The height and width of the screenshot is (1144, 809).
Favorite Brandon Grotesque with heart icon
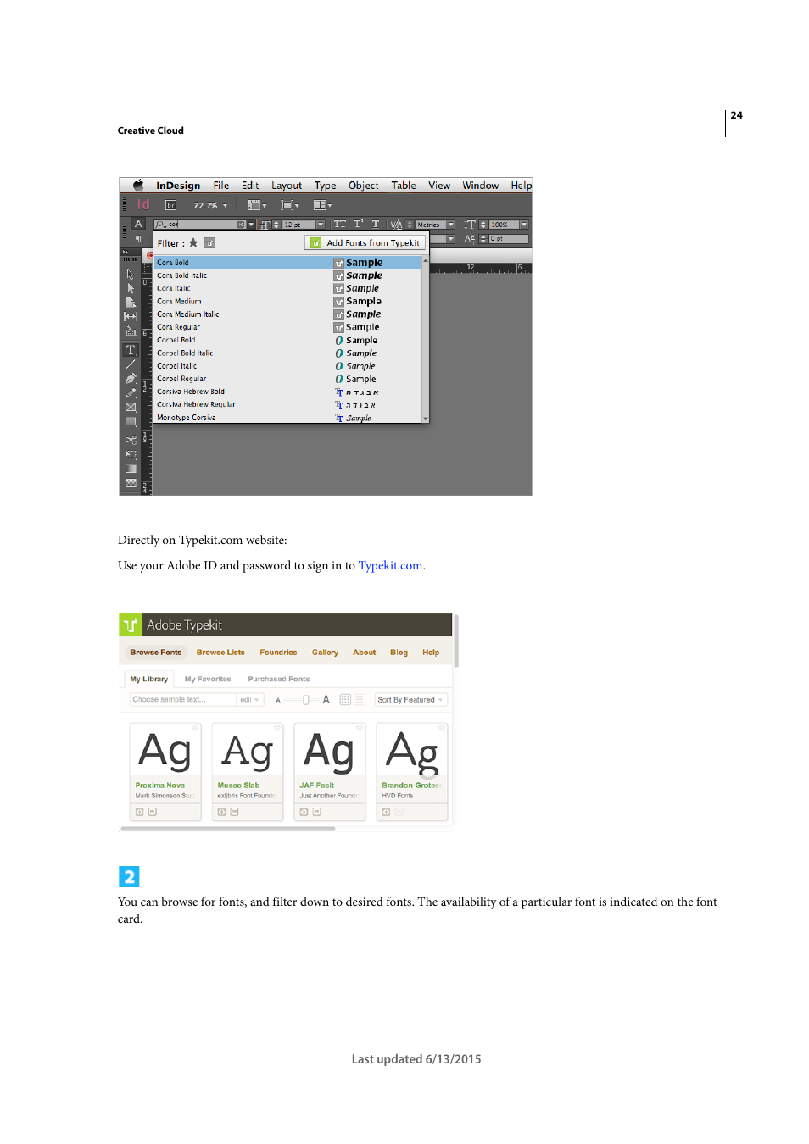pyautogui.click(x=441, y=728)
